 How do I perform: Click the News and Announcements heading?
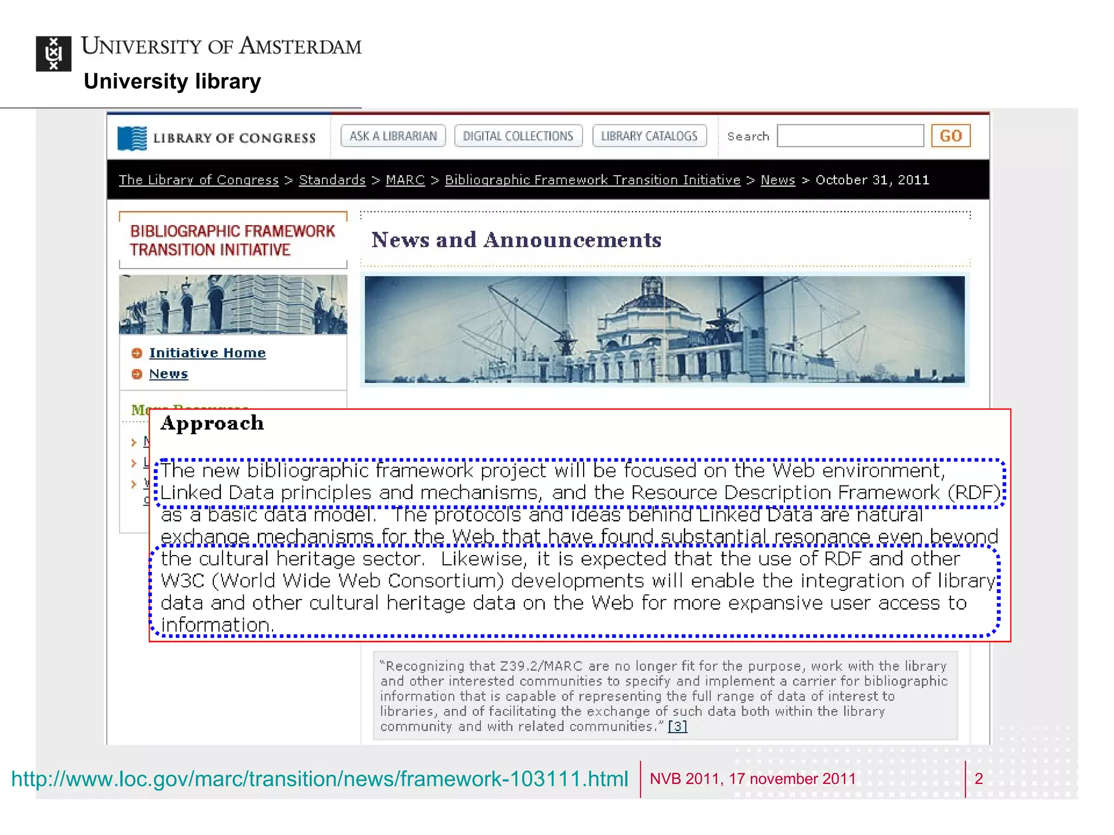(x=516, y=240)
